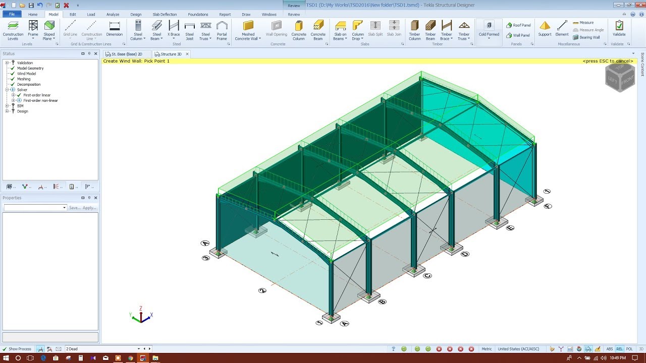Click the Concrete Beam tool
The width and height of the screenshot is (646, 363).
tap(318, 29)
